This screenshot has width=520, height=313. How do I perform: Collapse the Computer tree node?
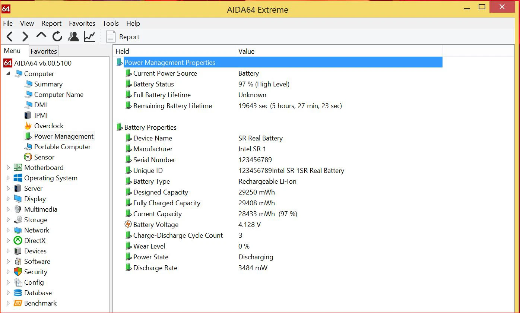click(8, 73)
